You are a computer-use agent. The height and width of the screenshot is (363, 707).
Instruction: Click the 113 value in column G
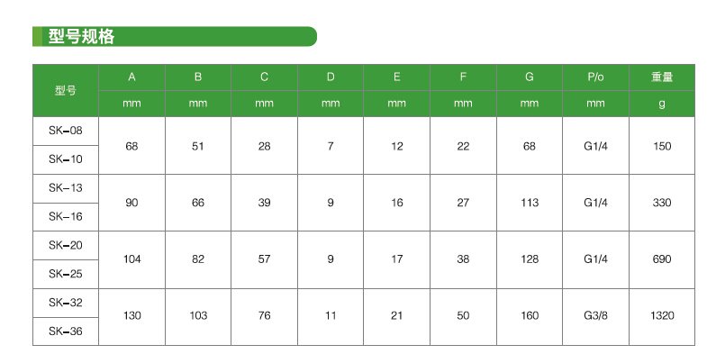pyautogui.click(x=530, y=203)
